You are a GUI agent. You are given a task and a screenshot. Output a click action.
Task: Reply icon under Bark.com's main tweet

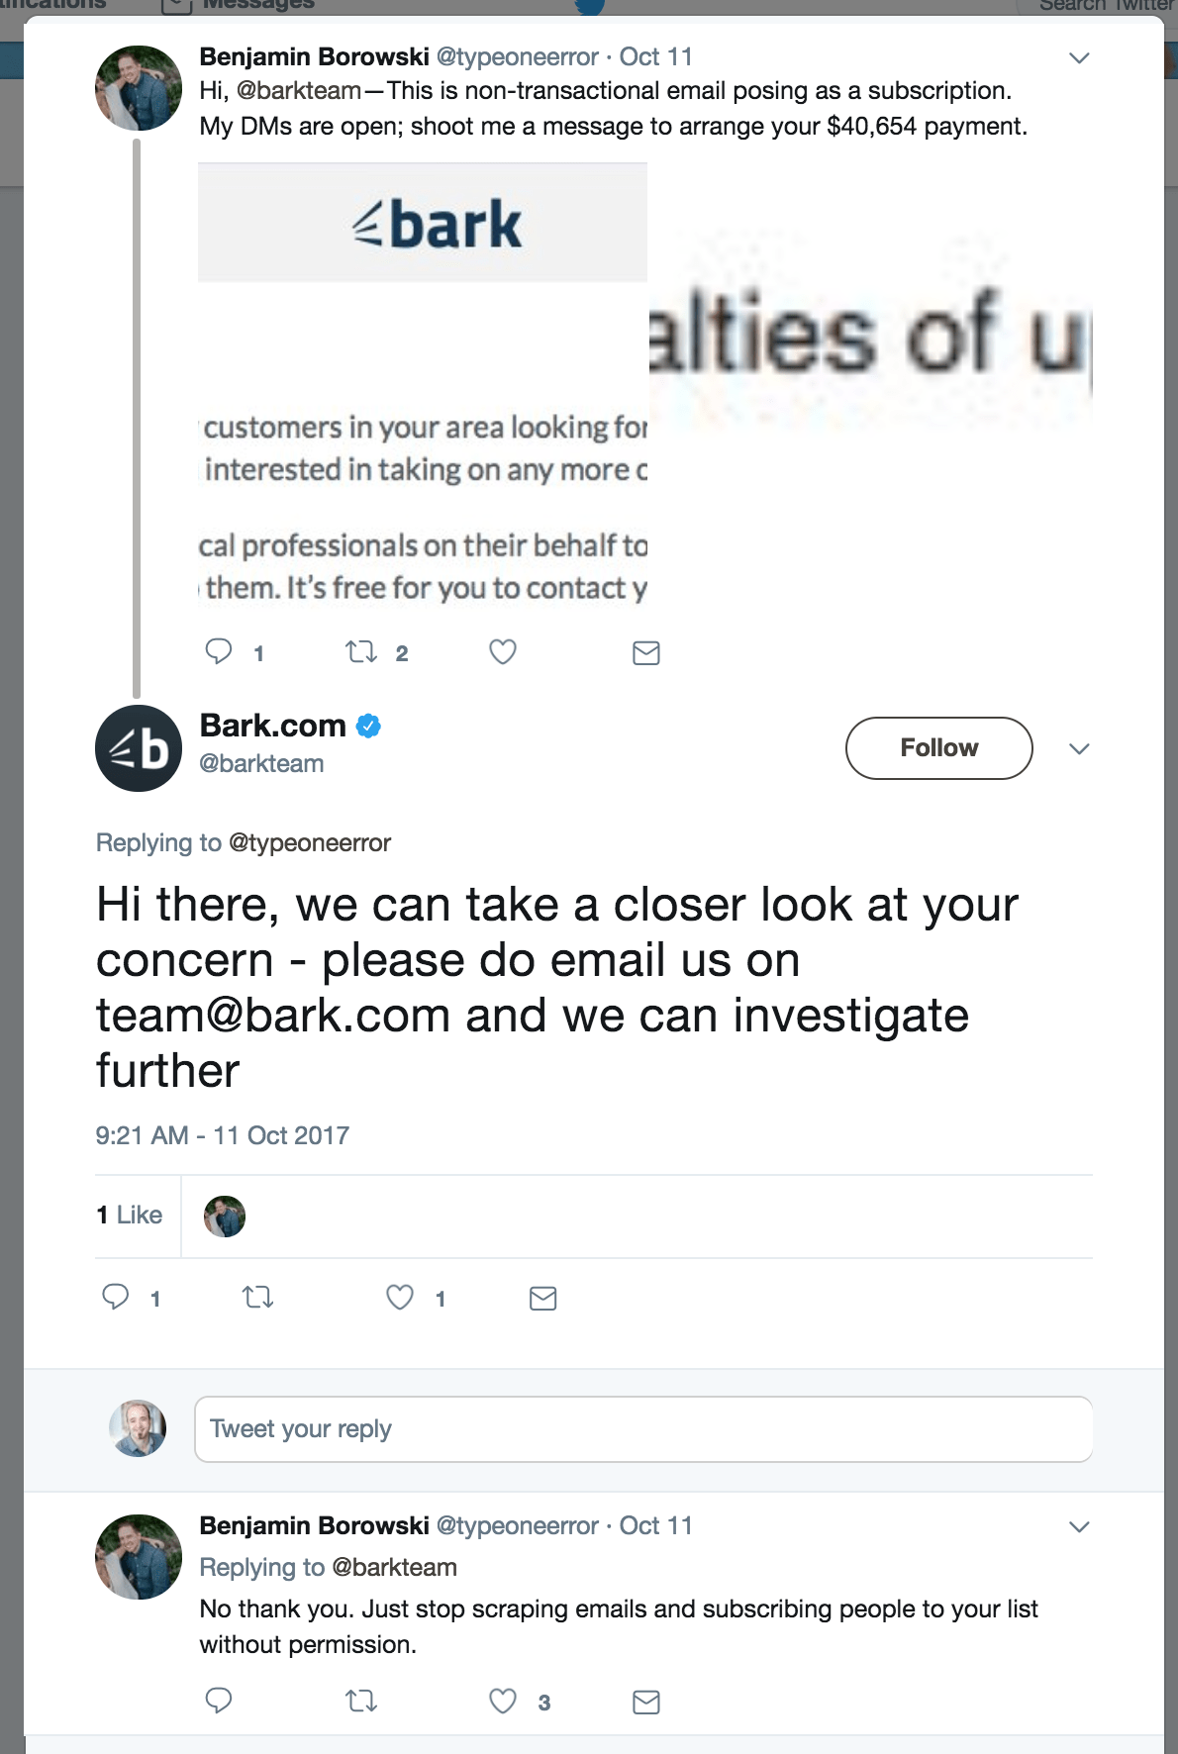click(x=116, y=1297)
